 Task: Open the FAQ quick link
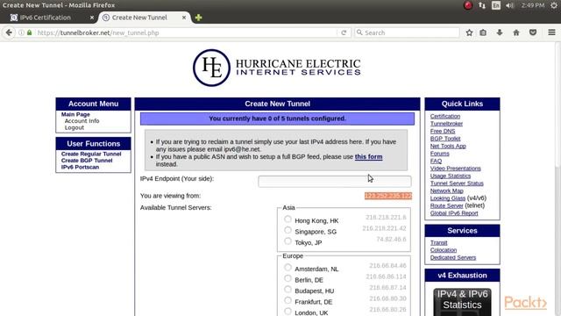437,161
